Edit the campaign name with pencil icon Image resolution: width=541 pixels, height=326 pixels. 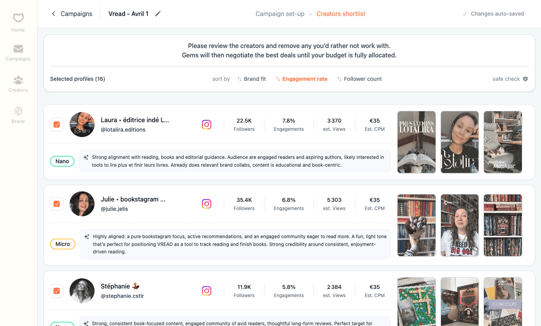[x=158, y=14]
